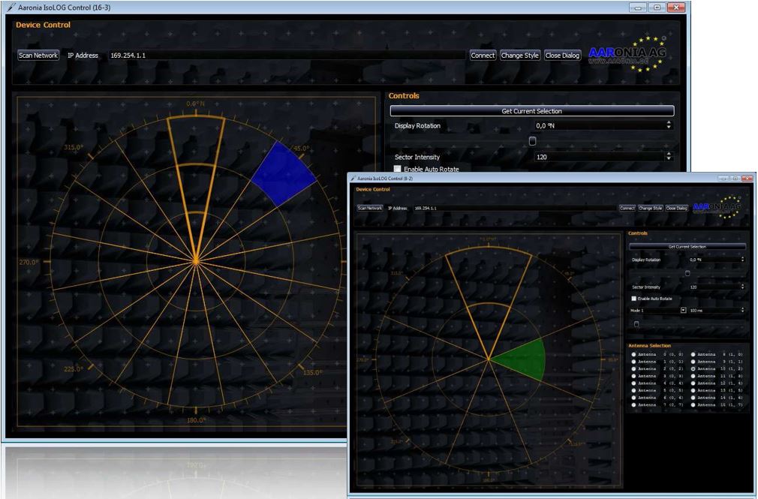This screenshot has height=499, width=758.
Task: Get Current Selection in the 16-3 window
Action: point(532,111)
